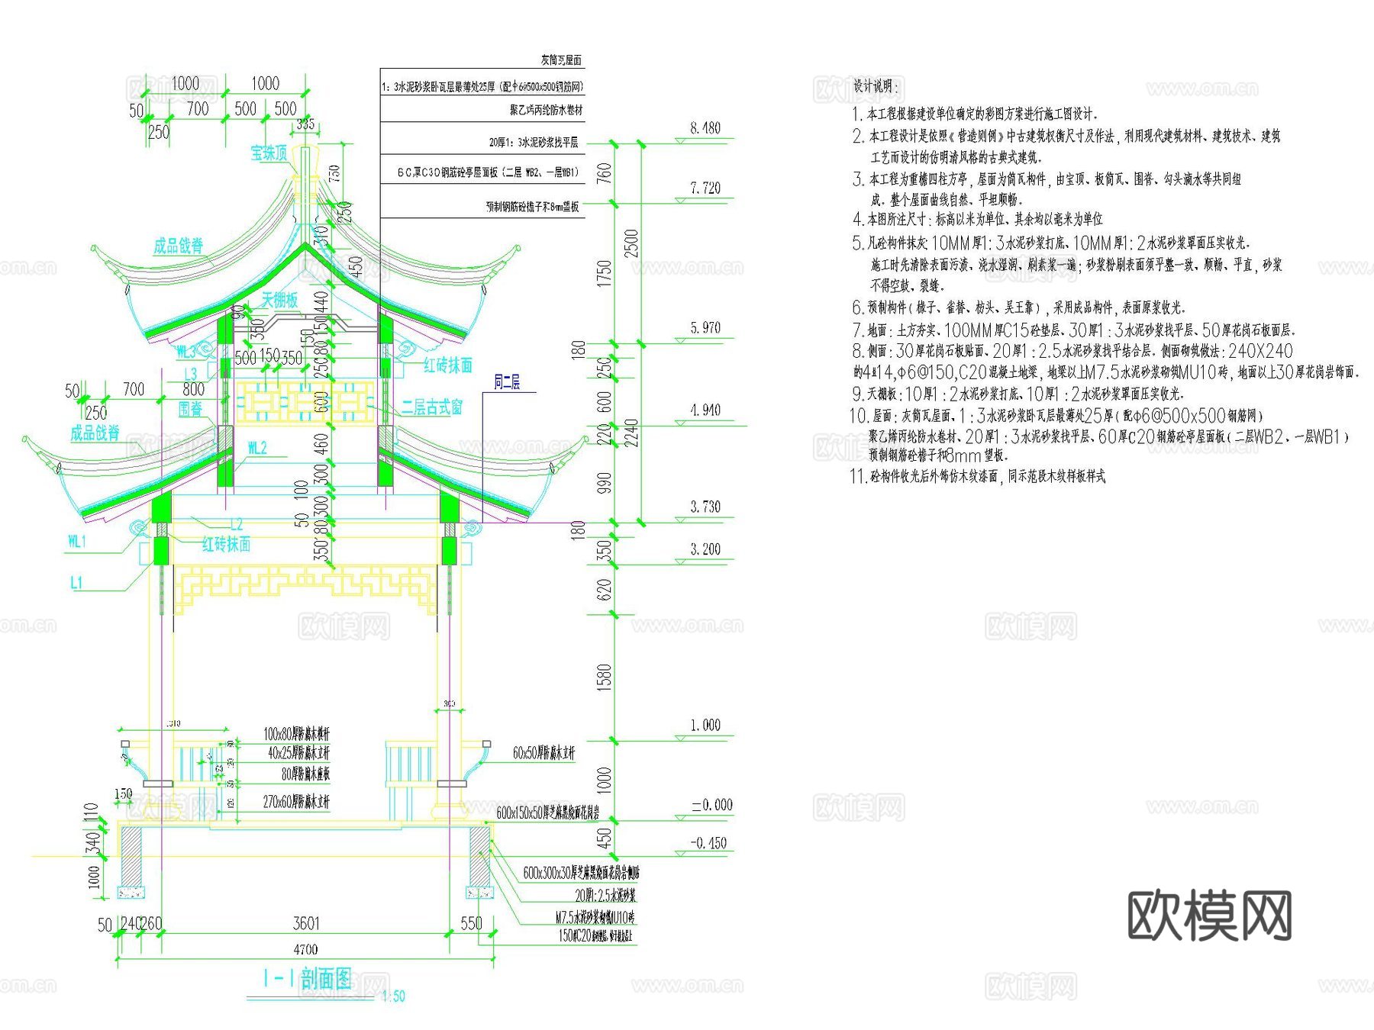
Task: Select the vertical dimension "2240"
Action: click(x=631, y=435)
